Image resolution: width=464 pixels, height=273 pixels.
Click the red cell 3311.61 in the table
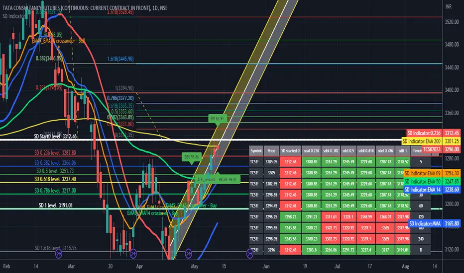click(x=331, y=216)
